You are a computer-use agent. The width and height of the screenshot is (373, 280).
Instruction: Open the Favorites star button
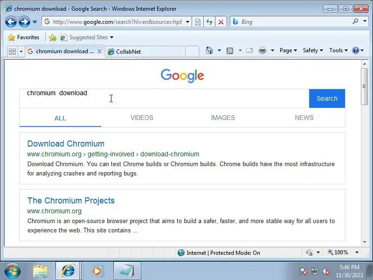[x=23, y=37]
